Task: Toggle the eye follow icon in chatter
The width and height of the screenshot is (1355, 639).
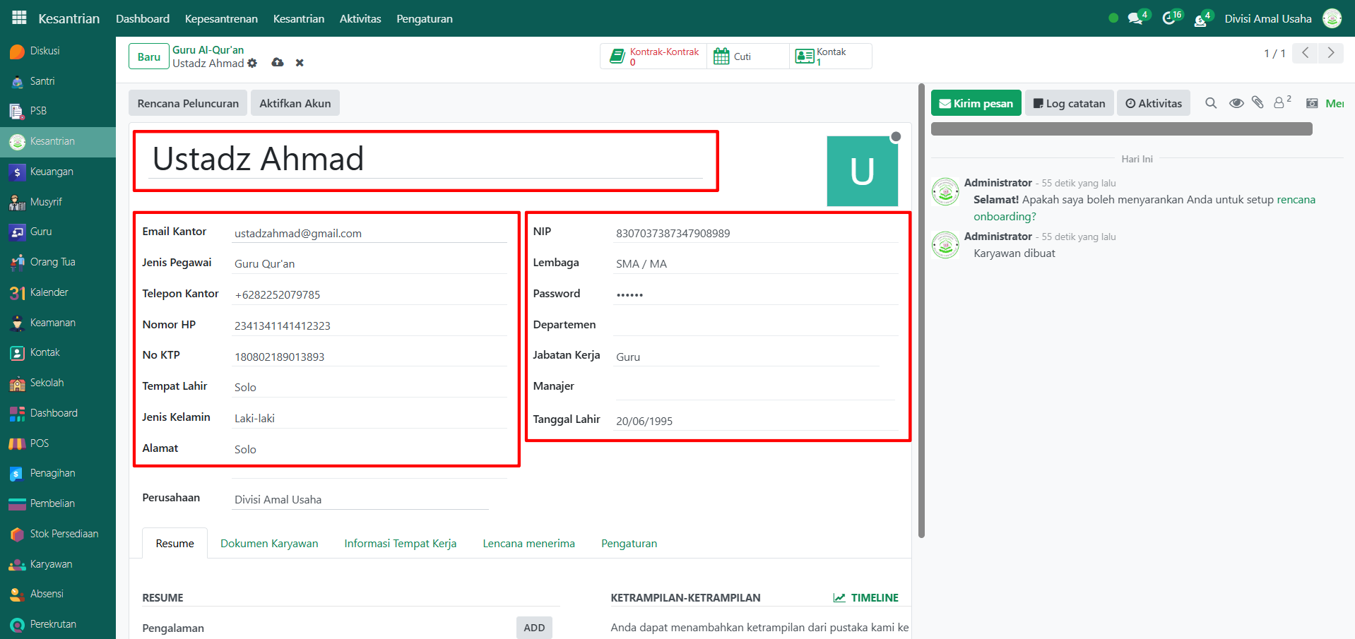Action: [1236, 103]
